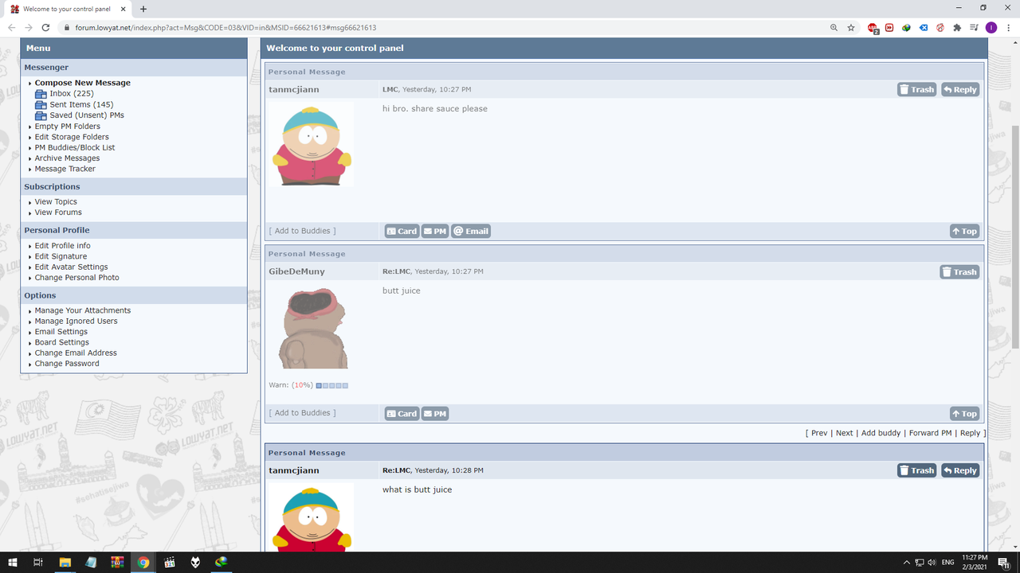The image size is (1020, 573).
Task: Click the Saved PMs folder icon
Action: (41, 115)
